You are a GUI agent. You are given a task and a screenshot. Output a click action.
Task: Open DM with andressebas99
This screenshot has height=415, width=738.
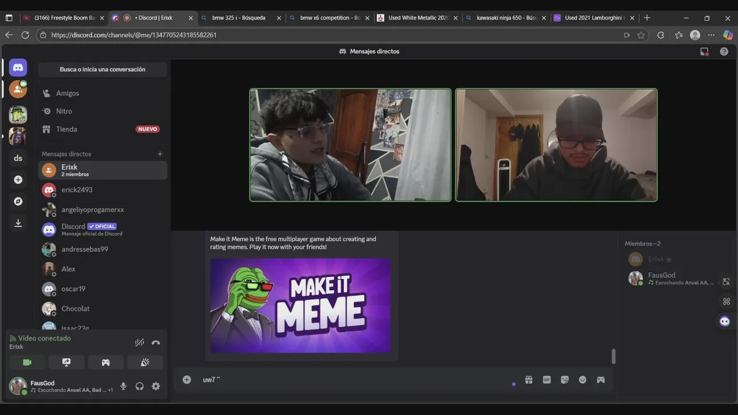click(x=103, y=249)
